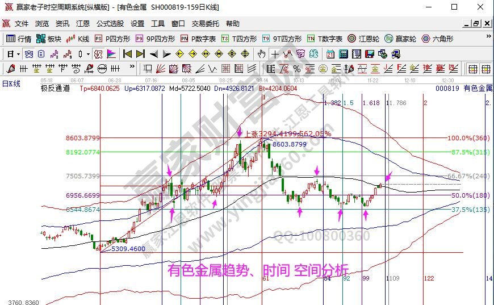Click the T数字表 button
The height and width of the screenshot is (305, 494).
tap(325, 39)
